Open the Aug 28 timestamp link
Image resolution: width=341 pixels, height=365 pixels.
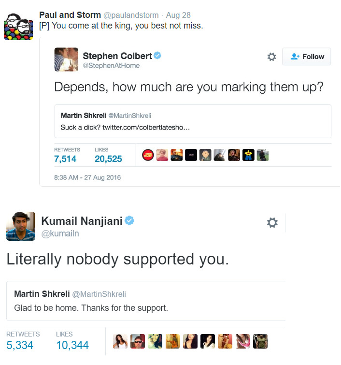[x=178, y=15]
